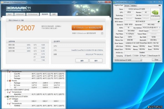This screenshot has height=109, width=164.
Task: Click the Name field in GPU-Z
Action: click(x=137, y=9)
